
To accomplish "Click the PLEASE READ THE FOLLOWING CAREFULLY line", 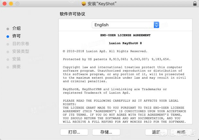I will [121, 101].
